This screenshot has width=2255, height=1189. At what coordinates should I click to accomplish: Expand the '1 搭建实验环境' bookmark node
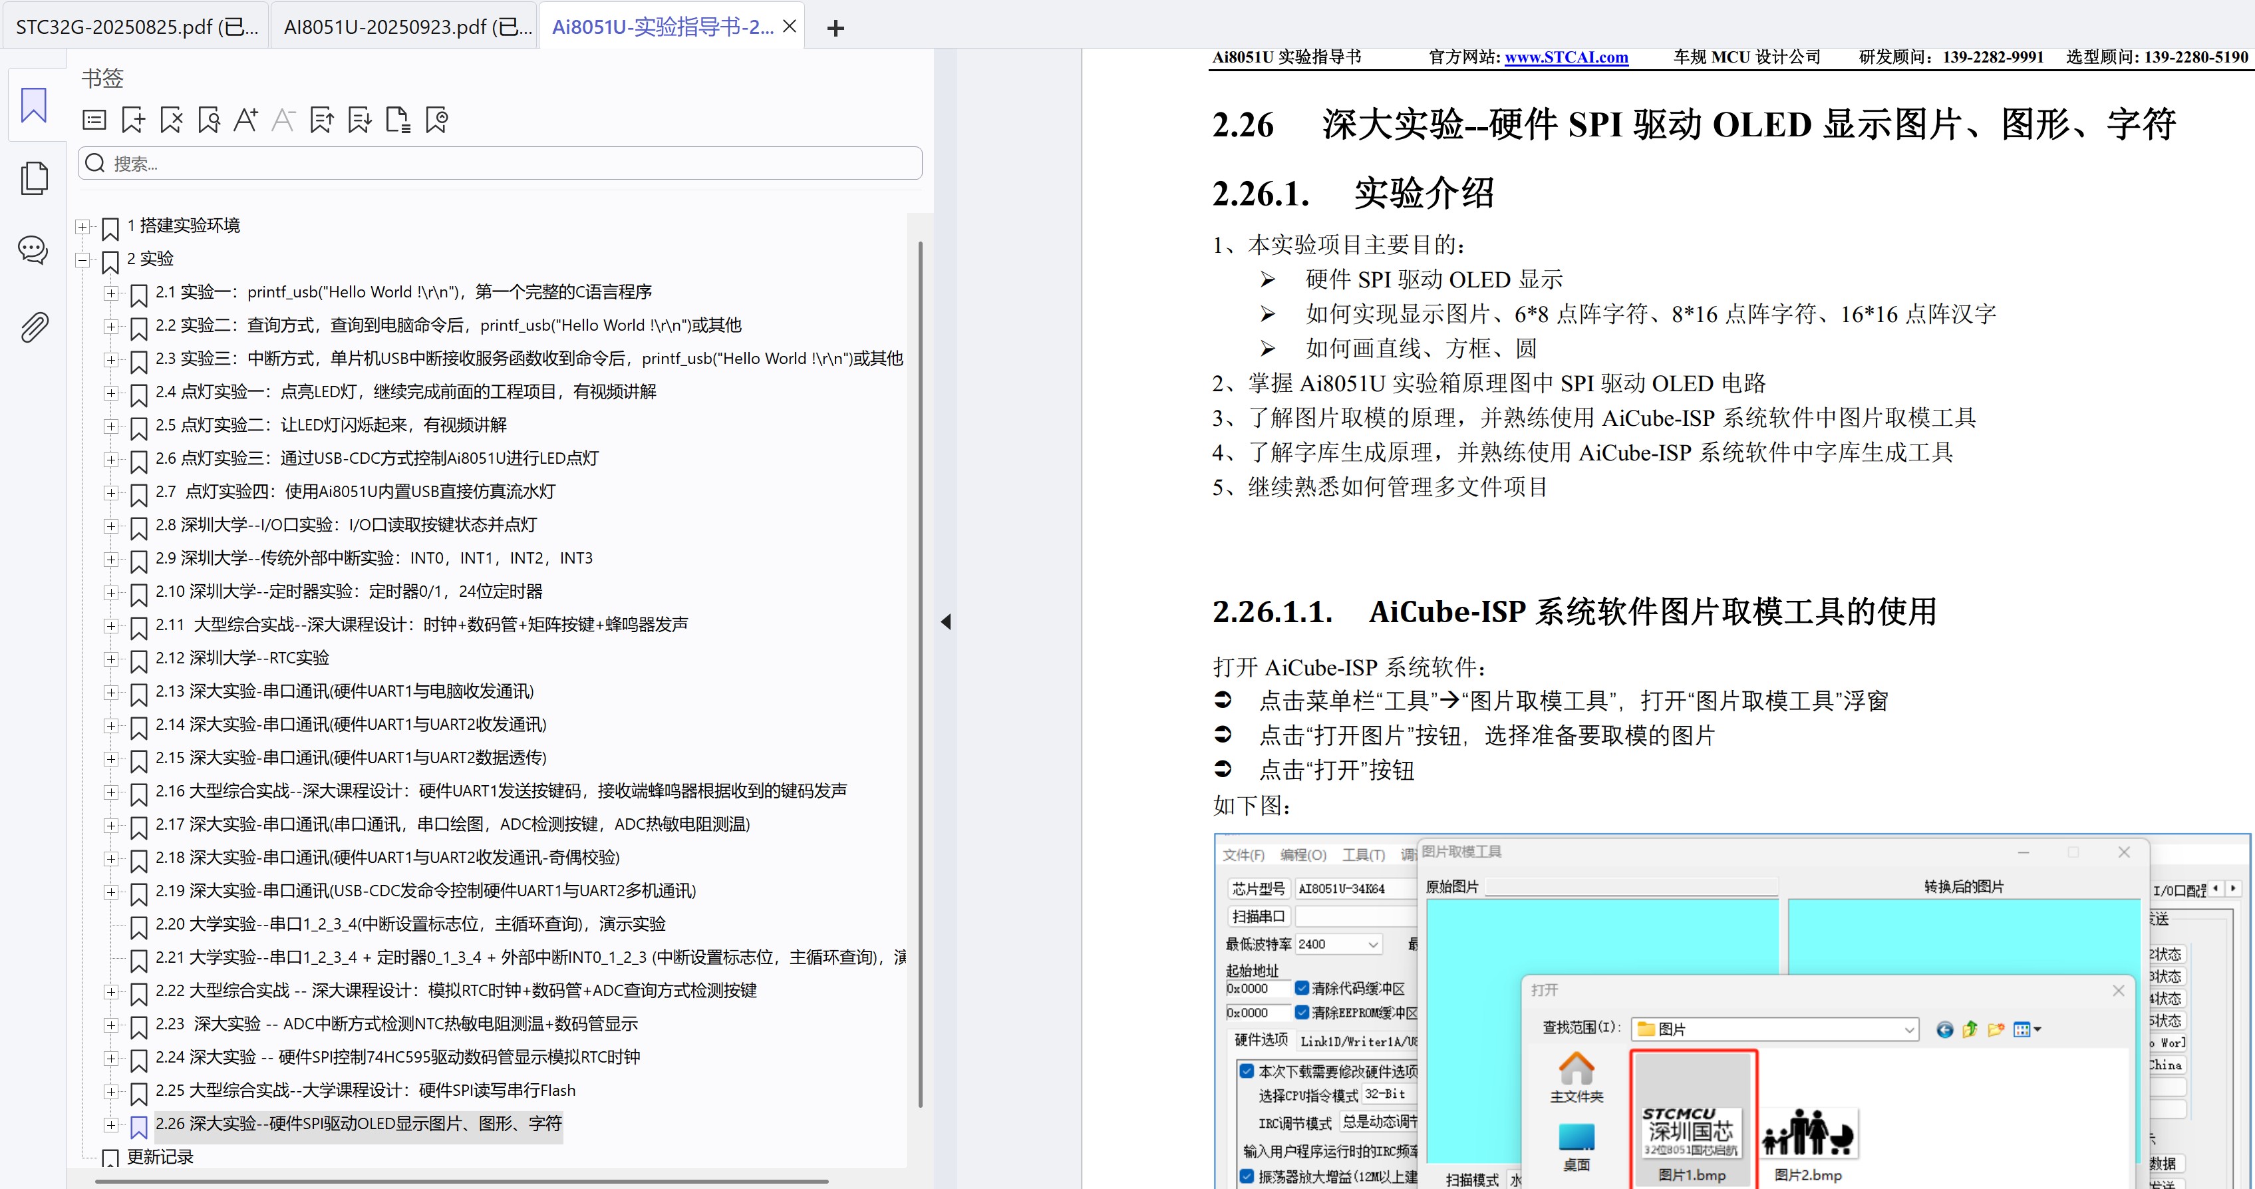pyautogui.click(x=82, y=226)
